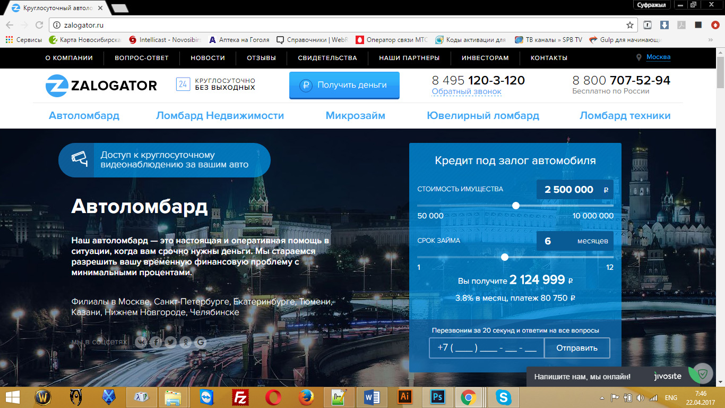The height and width of the screenshot is (408, 725).
Task: Bookmark this page with the star icon
Action: [x=630, y=25]
